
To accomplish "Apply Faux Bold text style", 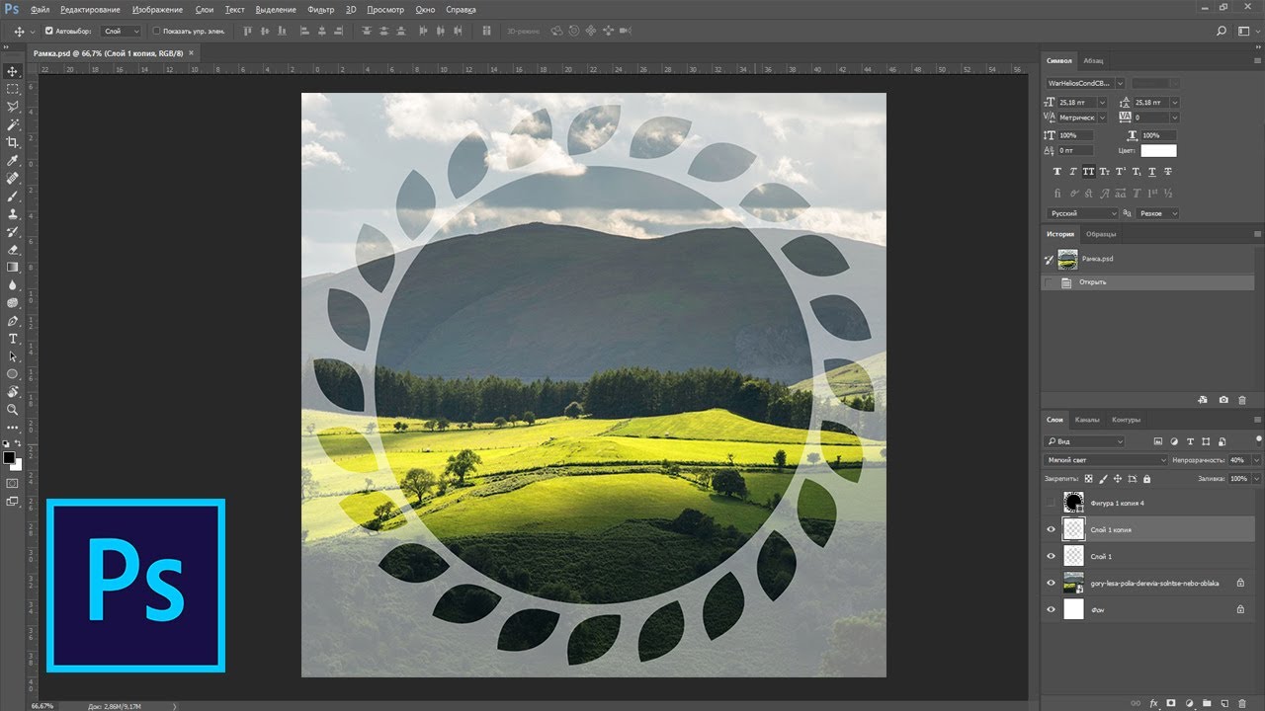I will tap(1057, 172).
